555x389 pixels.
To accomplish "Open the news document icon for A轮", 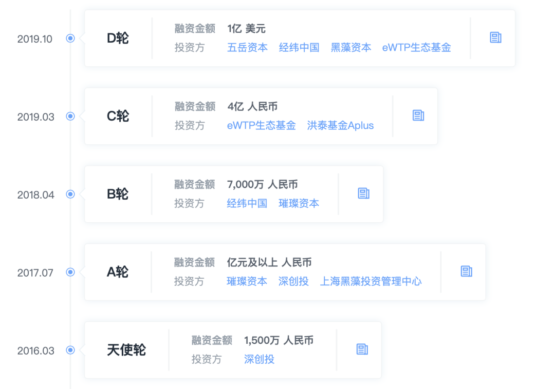I will pyautogui.click(x=466, y=271).
